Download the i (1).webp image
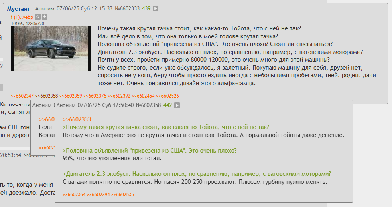The image size is (392, 207). (x=44, y=17)
